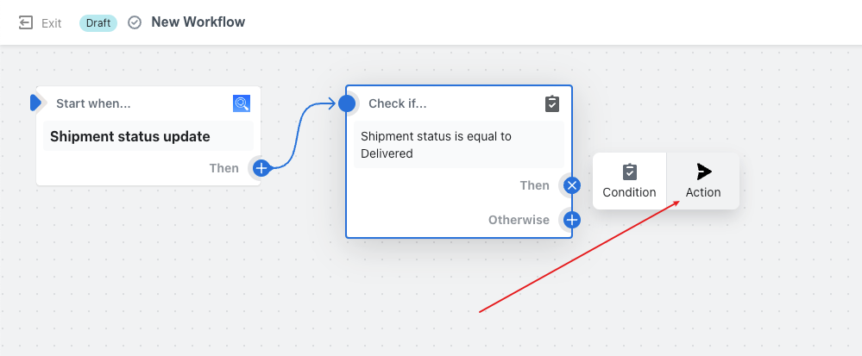Open the Shipment status is equal to Delivered condition

coord(459,145)
